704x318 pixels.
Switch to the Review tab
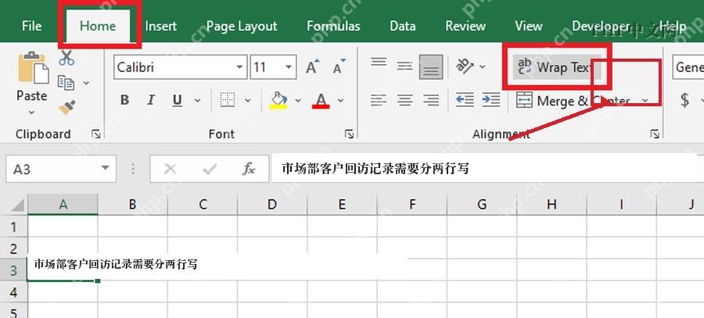[x=465, y=26]
